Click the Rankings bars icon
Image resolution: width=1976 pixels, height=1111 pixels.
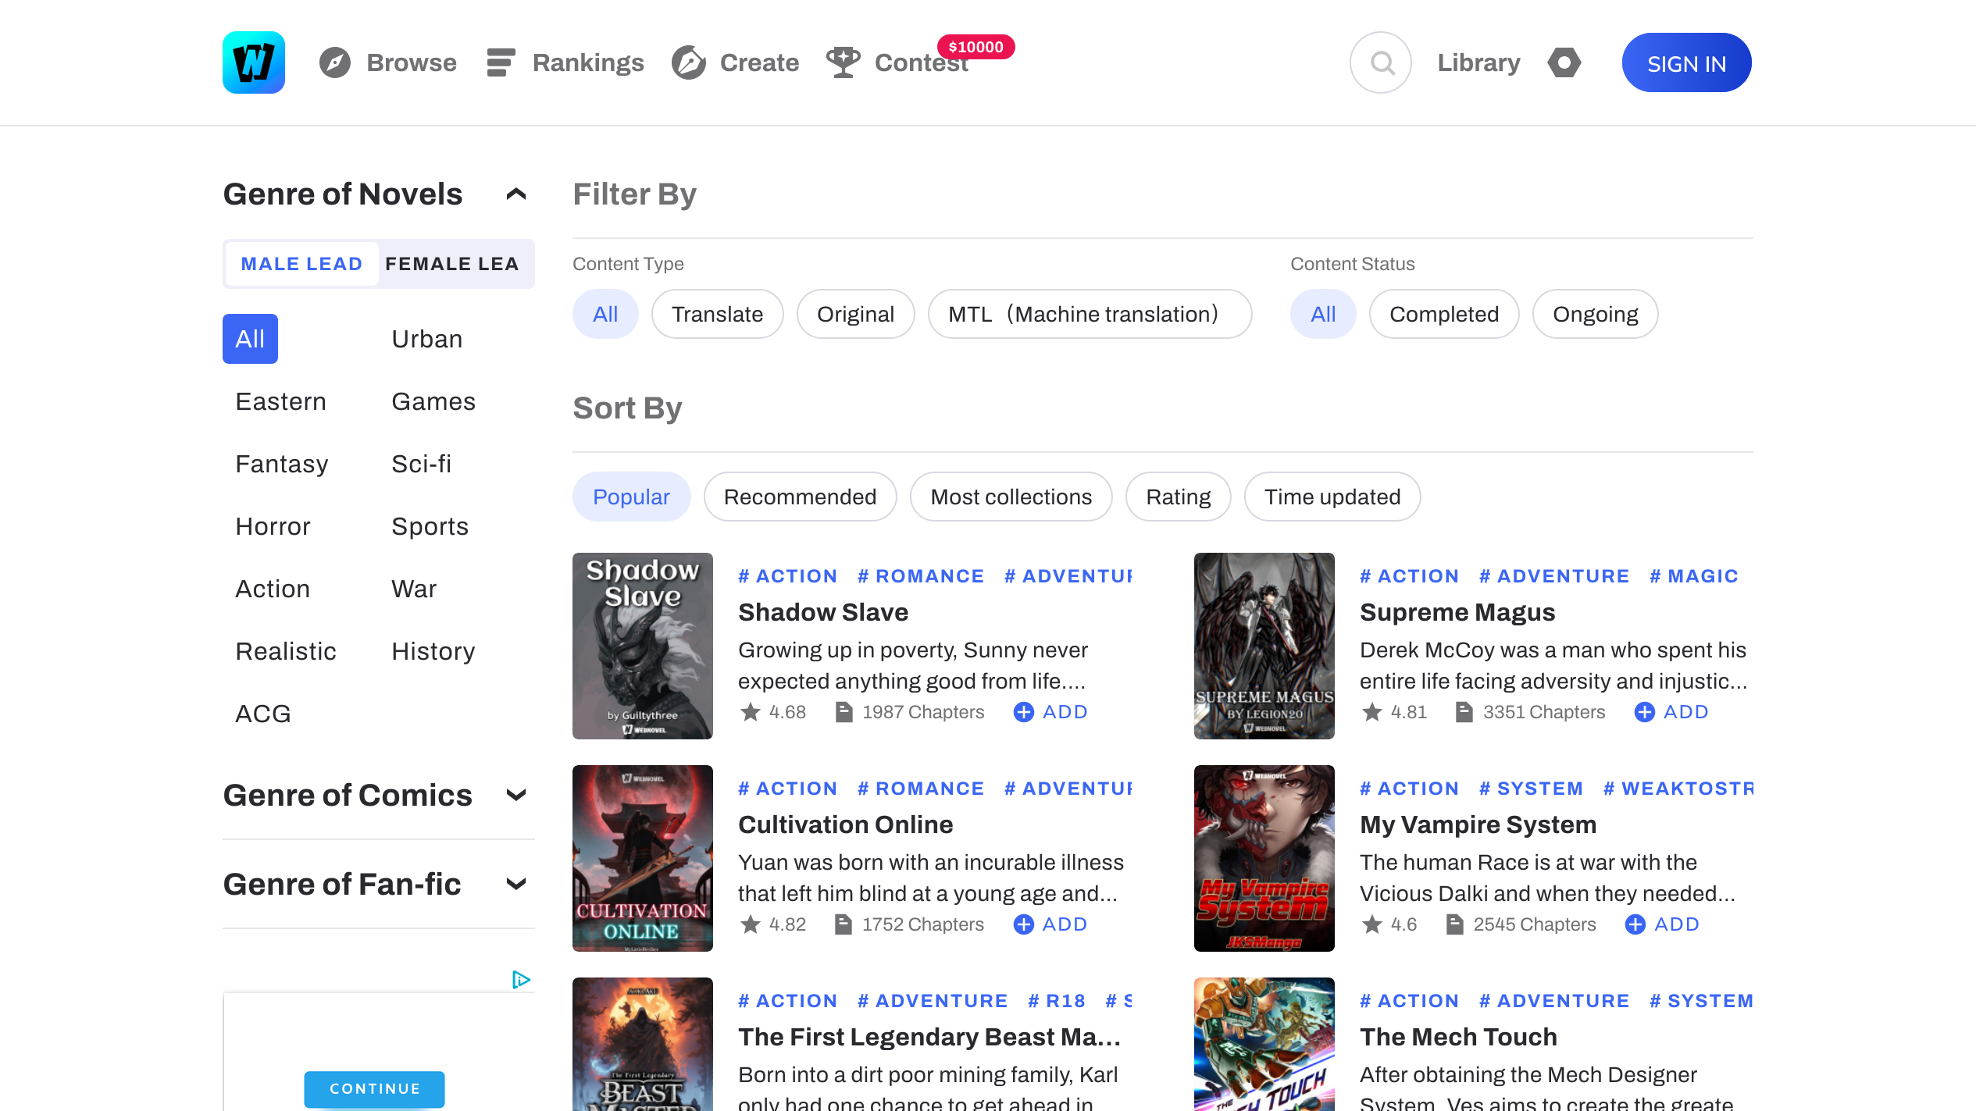[501, 62]
